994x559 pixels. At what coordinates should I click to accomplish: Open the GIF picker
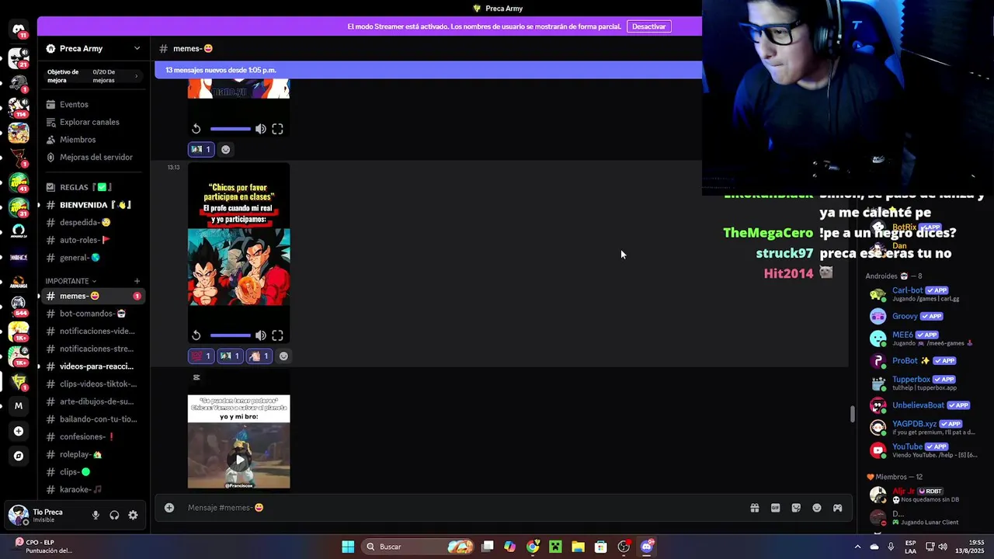point(775,508)
